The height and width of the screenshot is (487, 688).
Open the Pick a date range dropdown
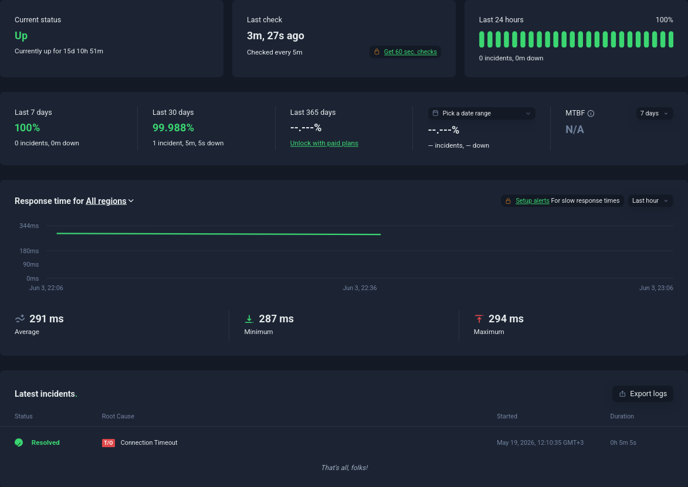coord(482,113)
